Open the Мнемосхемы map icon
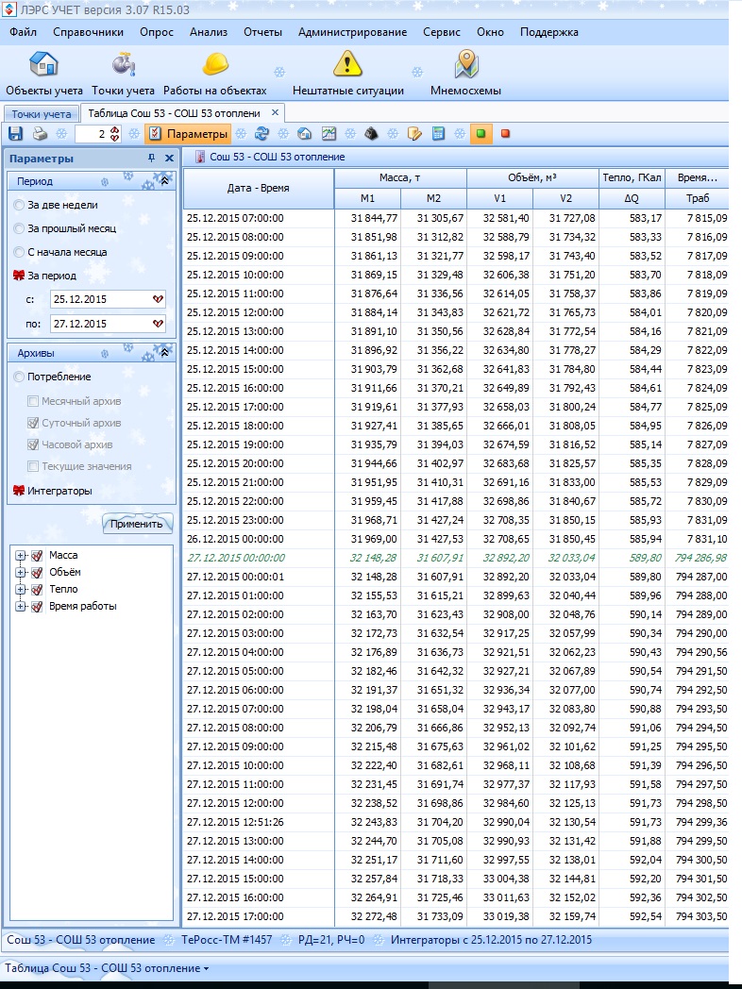Viewport: 742px width, 989px height. (x=466, y=64)
